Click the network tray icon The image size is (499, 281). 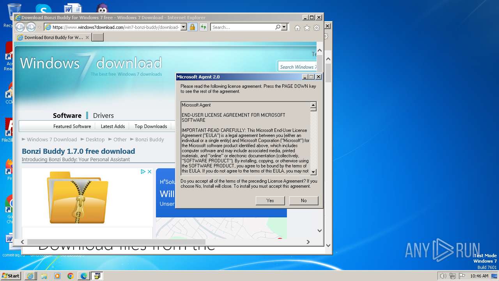[x=453, y=276]
